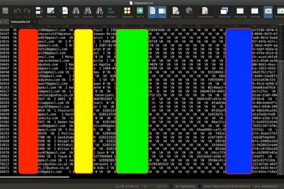Place cursor on '2b2c63e5-a536-4' value
Viewport: 284px width, 189px height.
pyautogui.click(x=211, y=156)
